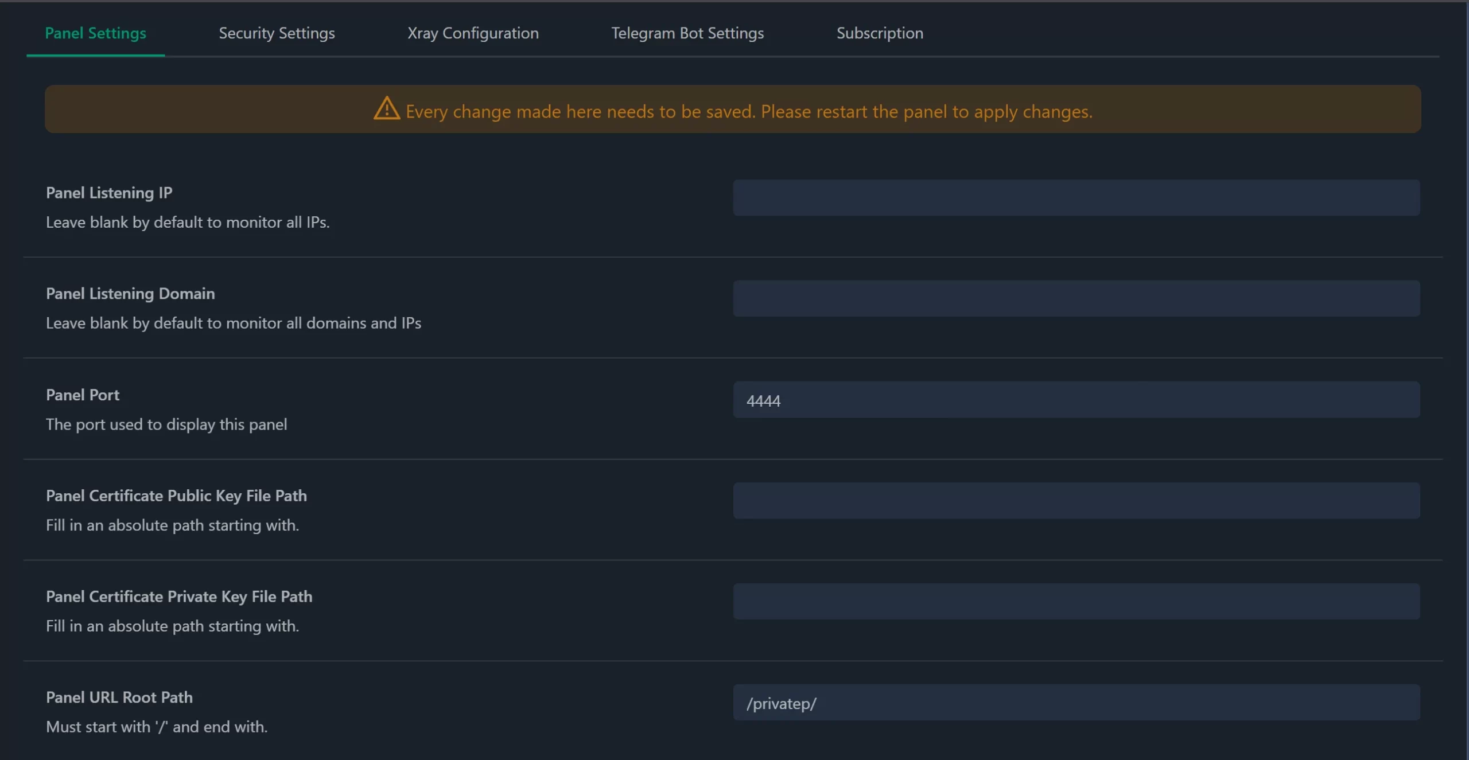Click the Subscription tab
The width and height of the screenshot is (1469, 760).
point(879,31)
